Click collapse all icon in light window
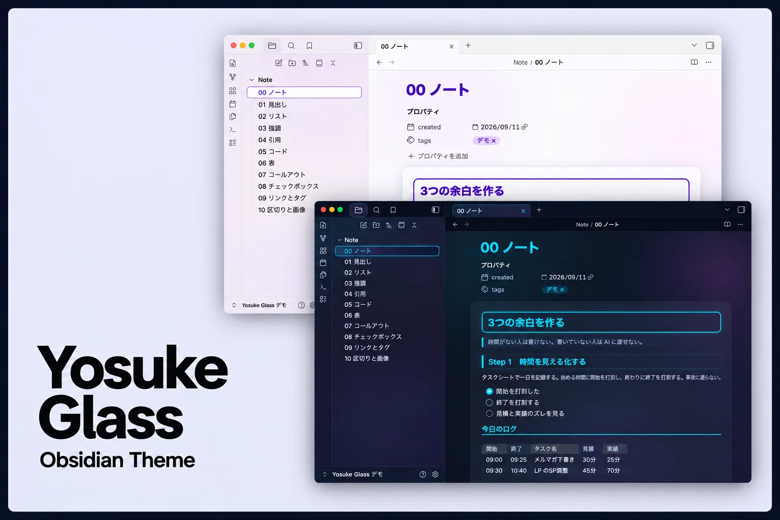This screenshot has width=780, height=520. click(333, 63)
